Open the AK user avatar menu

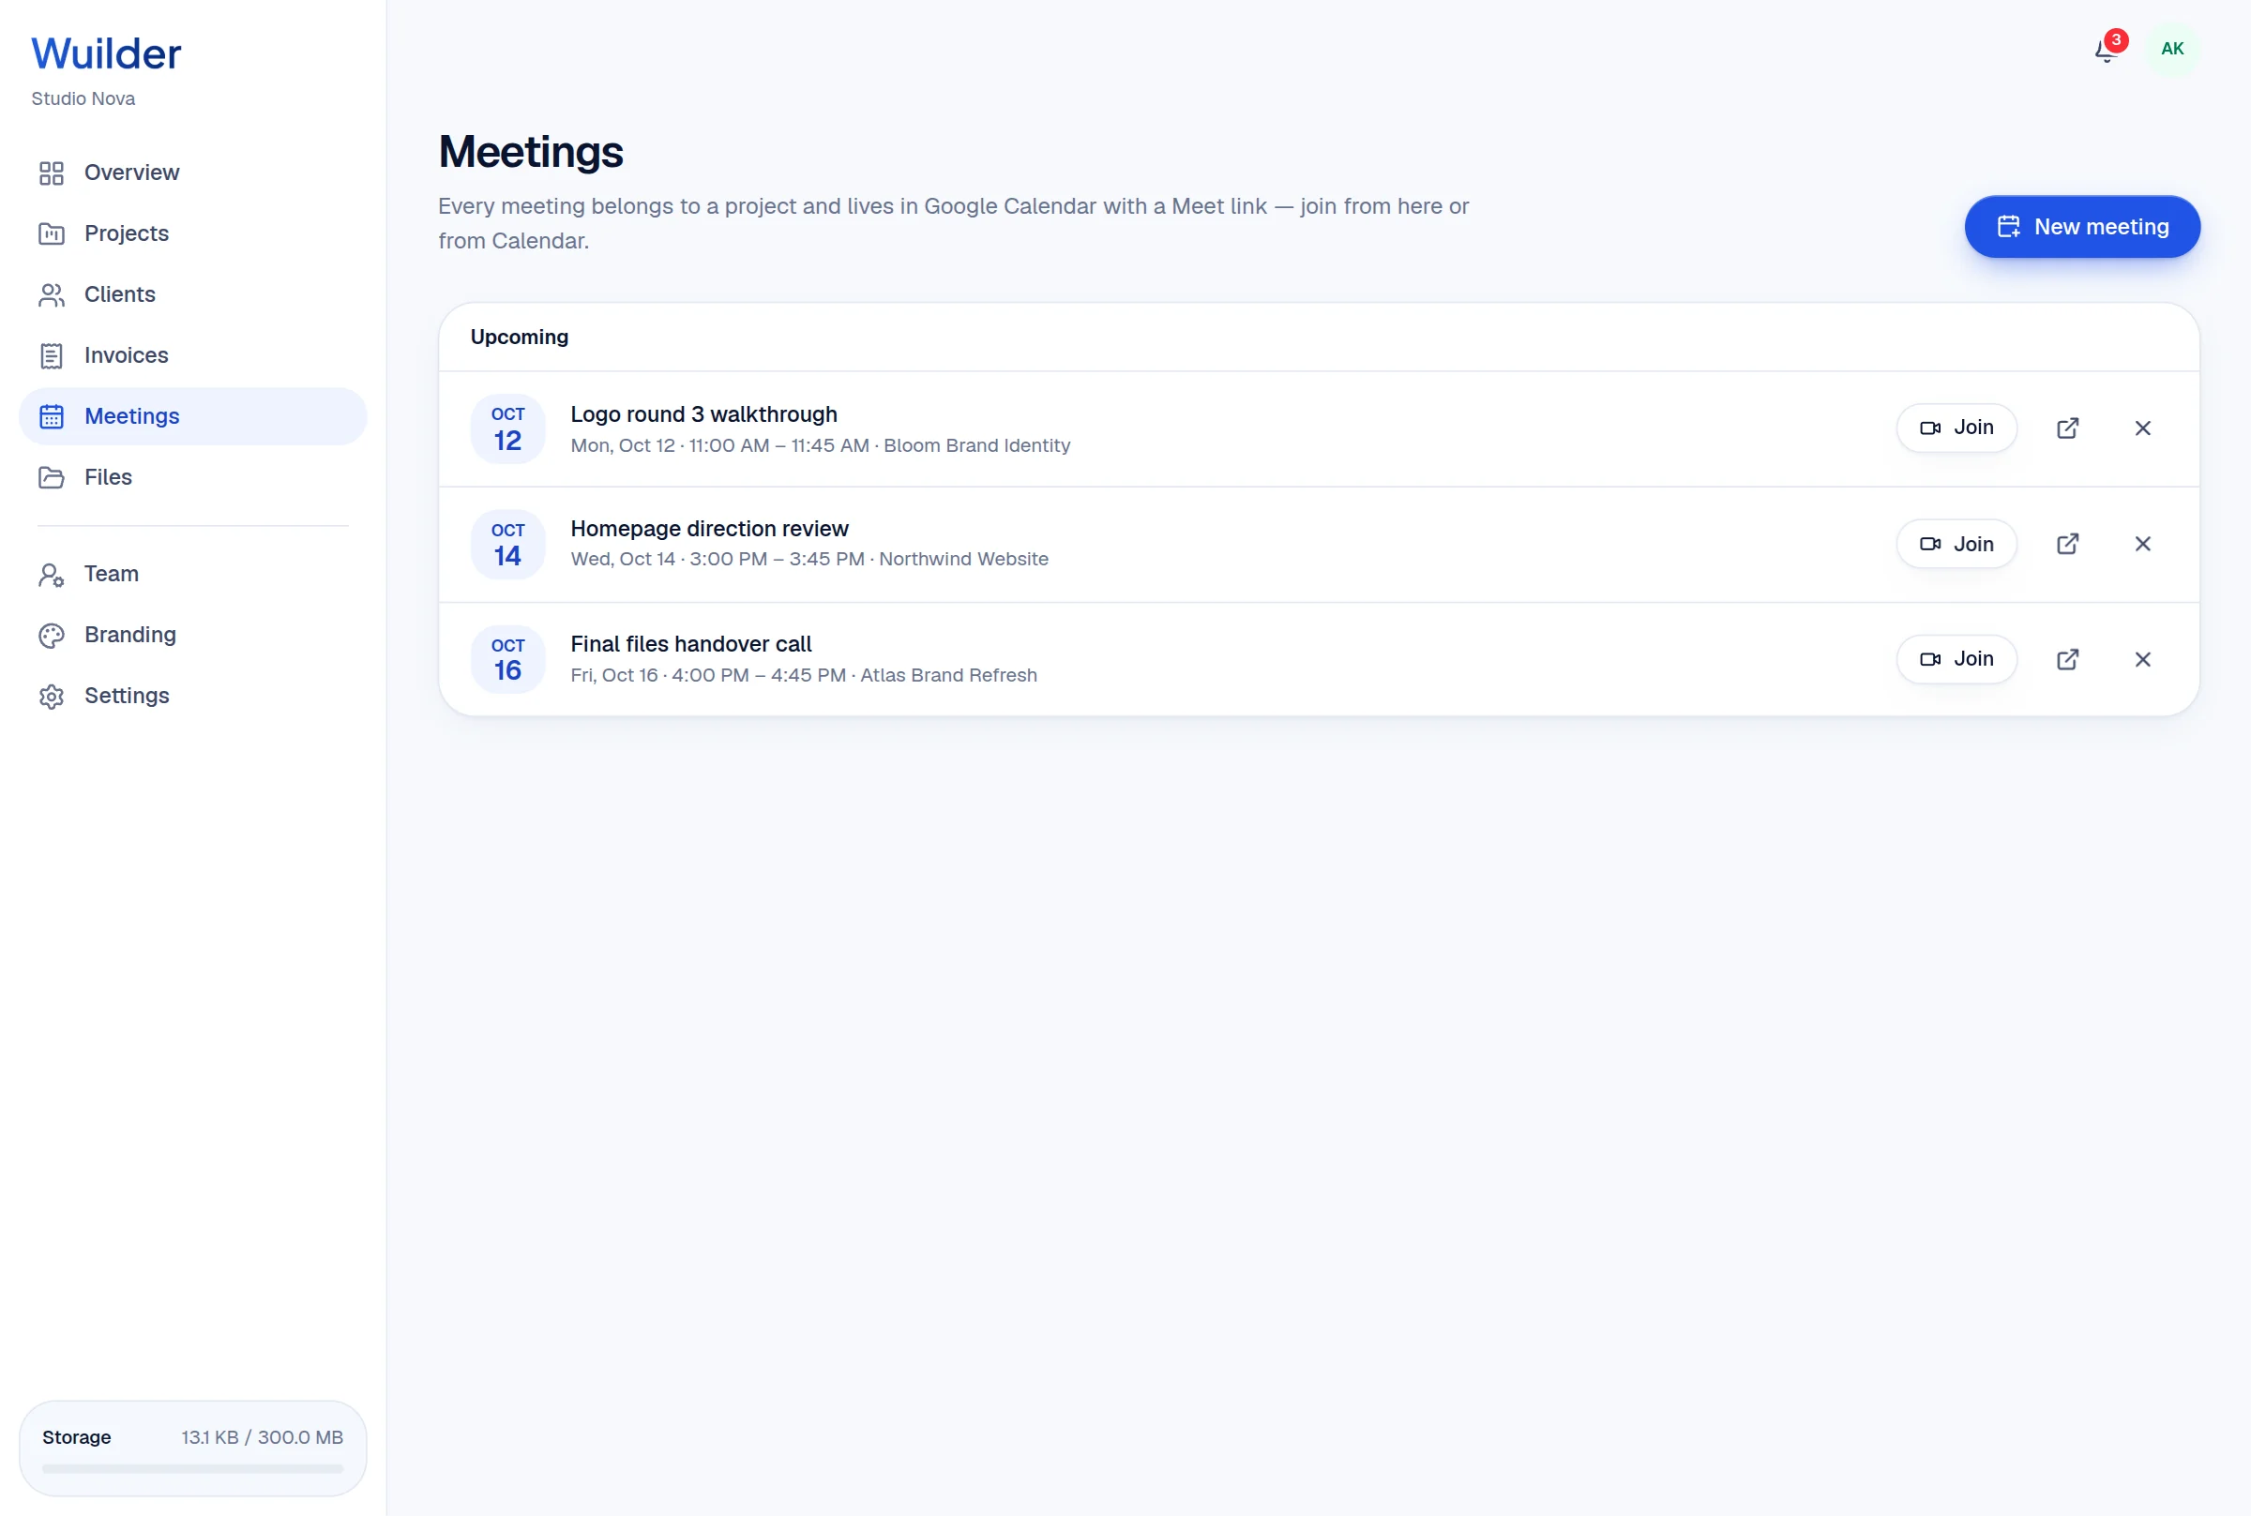tap(2171, 49)
